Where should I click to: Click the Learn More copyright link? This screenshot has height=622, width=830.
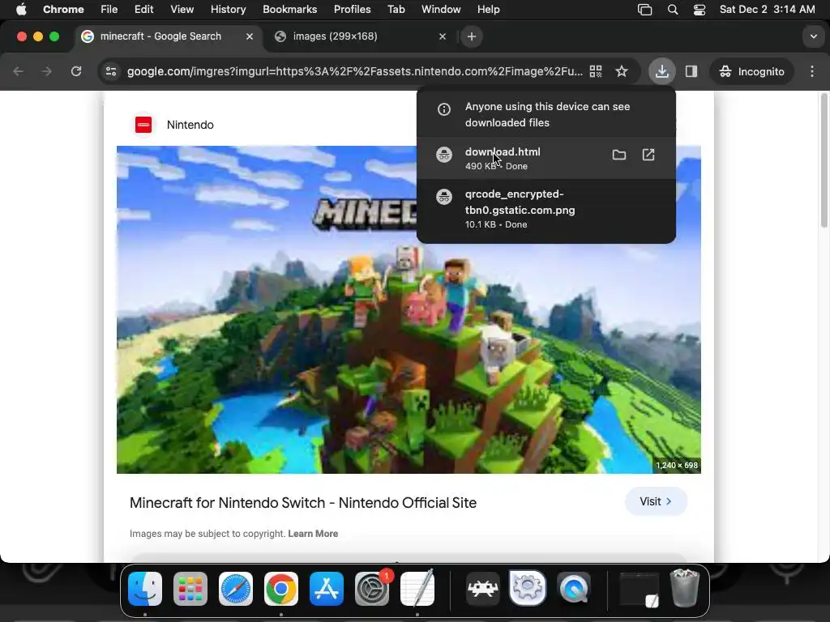coord(313,534)
